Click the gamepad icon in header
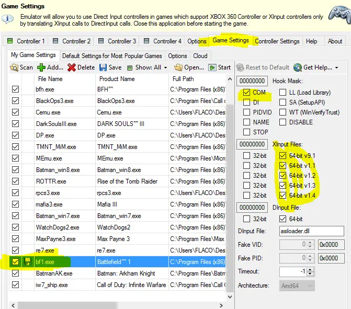351x309 pixels. (x=340, y=15)
